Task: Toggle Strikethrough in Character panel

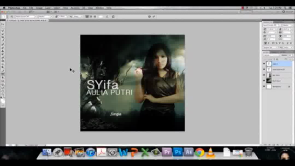Action: [291, 43]
